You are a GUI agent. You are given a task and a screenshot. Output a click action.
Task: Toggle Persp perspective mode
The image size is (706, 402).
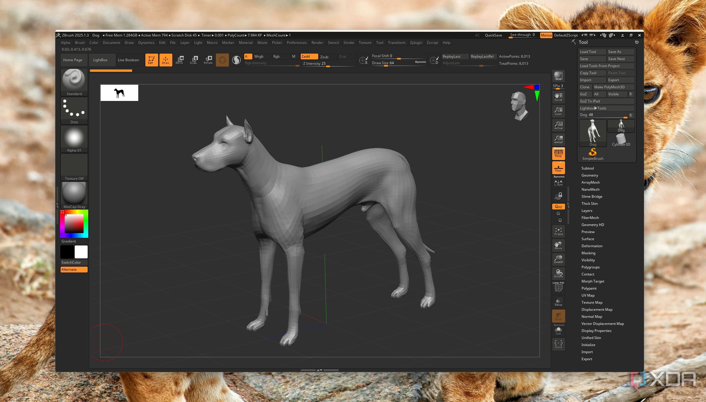pyautogui.click(x=558, y=153)
